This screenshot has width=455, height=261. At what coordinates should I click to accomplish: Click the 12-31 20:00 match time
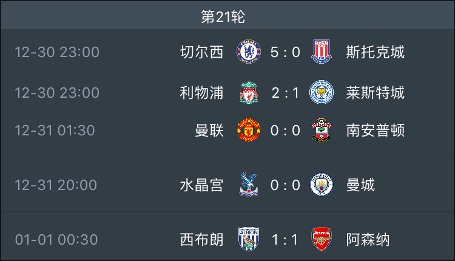click(x=56, y=185)
